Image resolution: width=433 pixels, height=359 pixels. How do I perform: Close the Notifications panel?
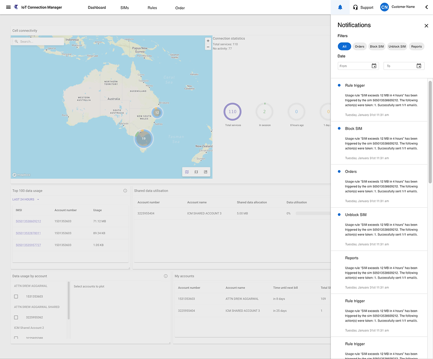click(x=426, y=26)
